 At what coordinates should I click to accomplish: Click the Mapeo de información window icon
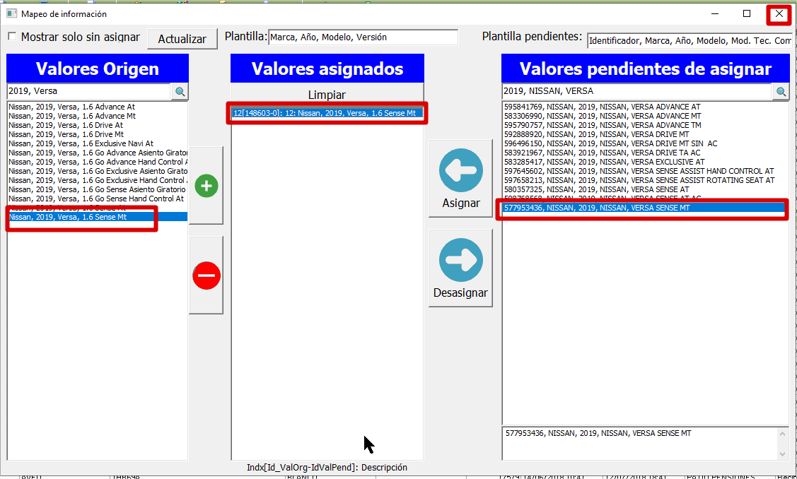pos(11,13)
